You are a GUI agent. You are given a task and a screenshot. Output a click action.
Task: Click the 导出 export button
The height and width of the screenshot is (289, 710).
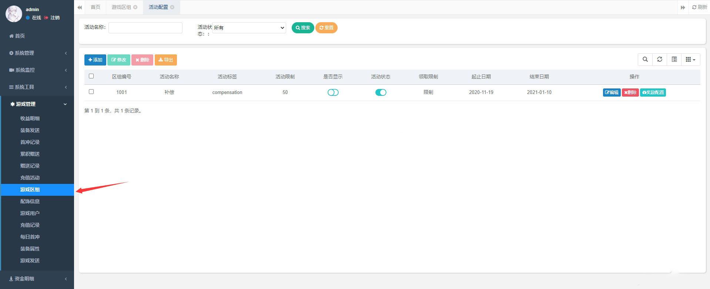pyautogui.click(x=166, y=60)
